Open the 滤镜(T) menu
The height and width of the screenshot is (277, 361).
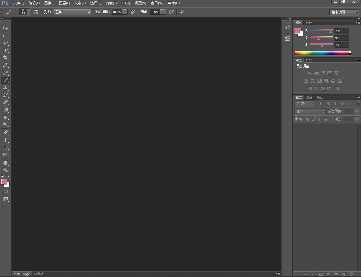tap(111, 3)
